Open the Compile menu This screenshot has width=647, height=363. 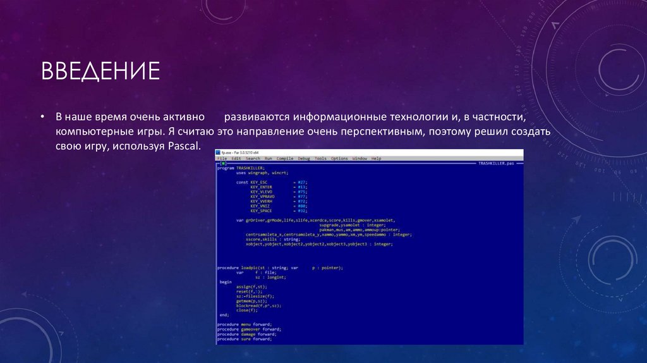coord(285,158)
